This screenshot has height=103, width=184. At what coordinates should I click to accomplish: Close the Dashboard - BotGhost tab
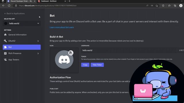[x=65, y=1]
